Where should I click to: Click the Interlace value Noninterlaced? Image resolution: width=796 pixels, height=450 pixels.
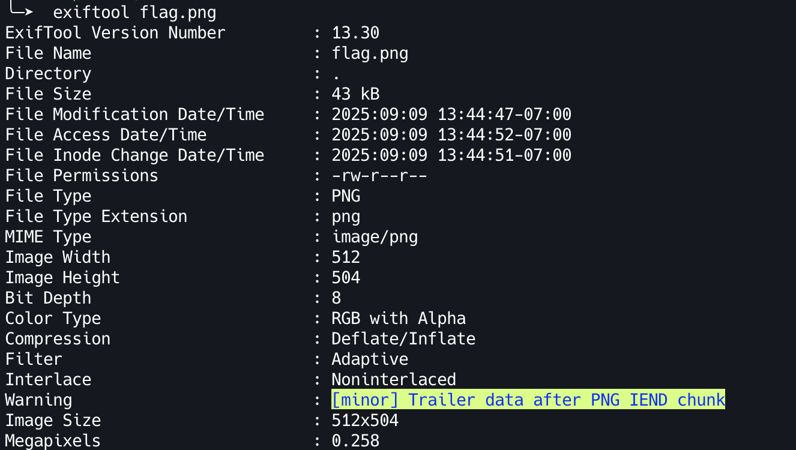(x=394, y=380)
